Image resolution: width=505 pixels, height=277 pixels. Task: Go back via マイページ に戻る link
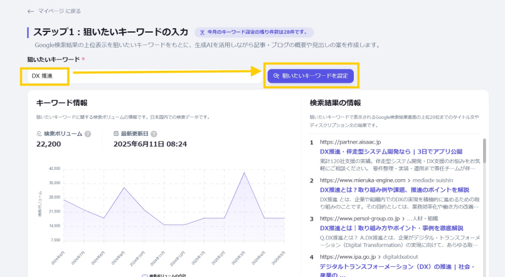pyautogui.click(x=58, y=11)
